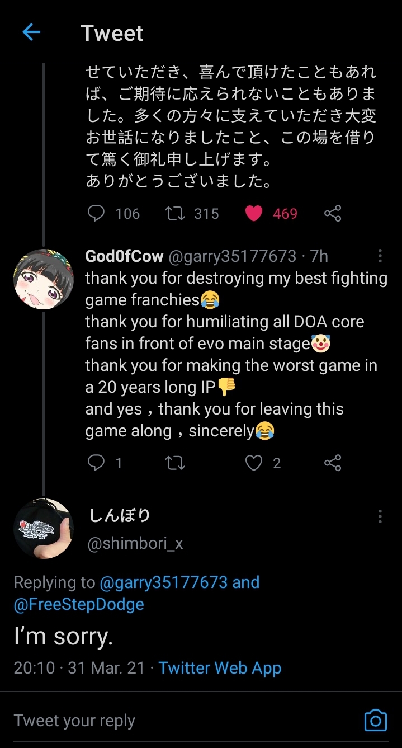Viewport: 402px width, 748px height.
Task: Share GodOfCow's tweet
Action: [x=333, y=463]
